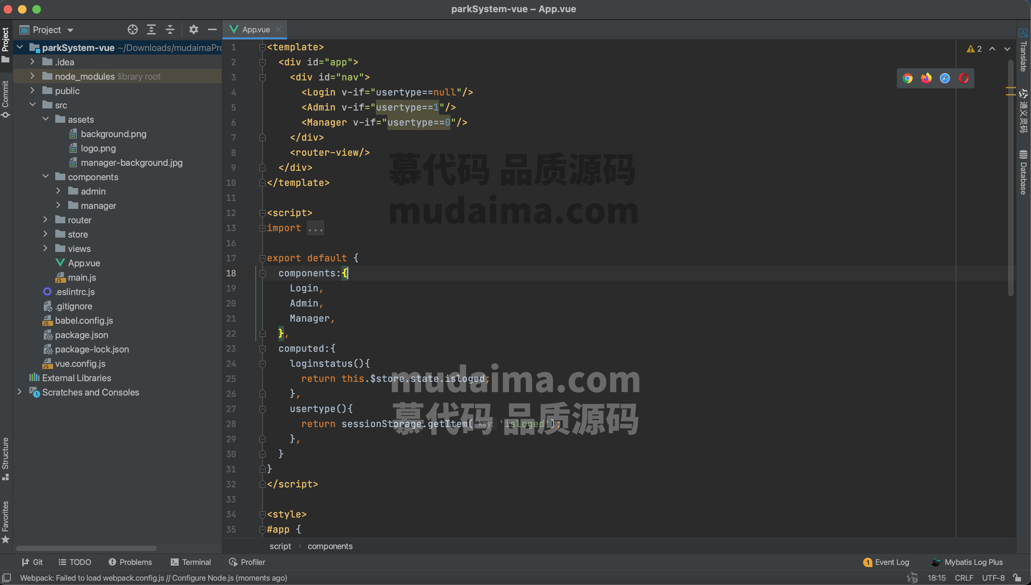Image resolution: width=1031 pixels, height=585 pixels.
Task: Select main.js in the project tree
Action: coord(76,277)
